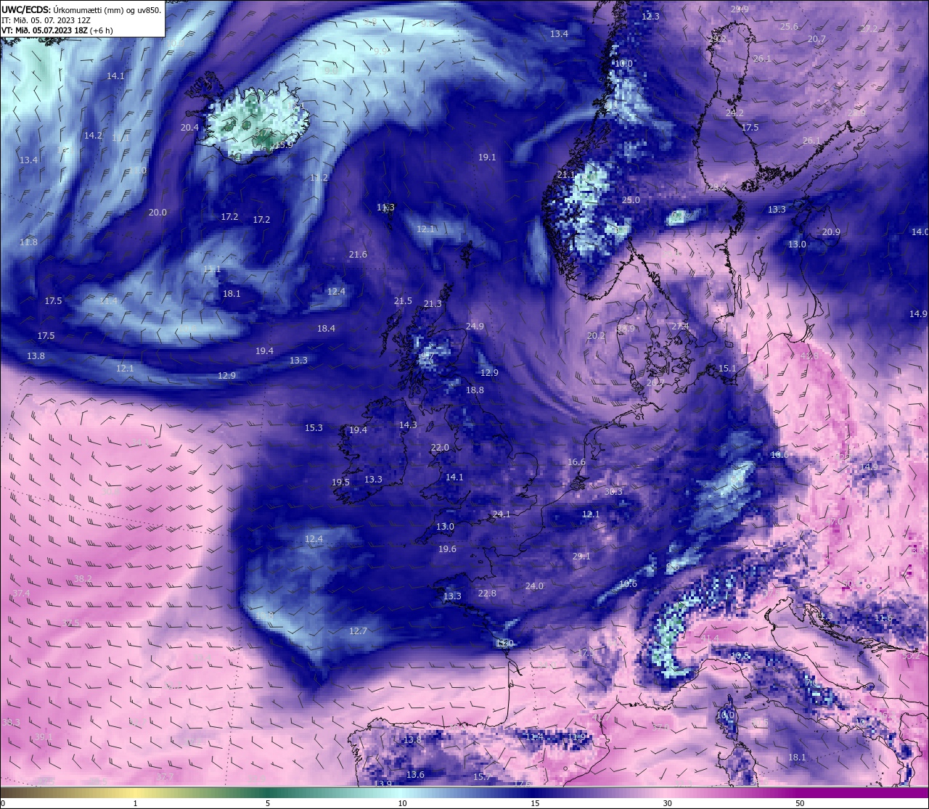Click the 29.1 value label
Viewport: 929px width, 809px height.
click(x=581, y=557)
